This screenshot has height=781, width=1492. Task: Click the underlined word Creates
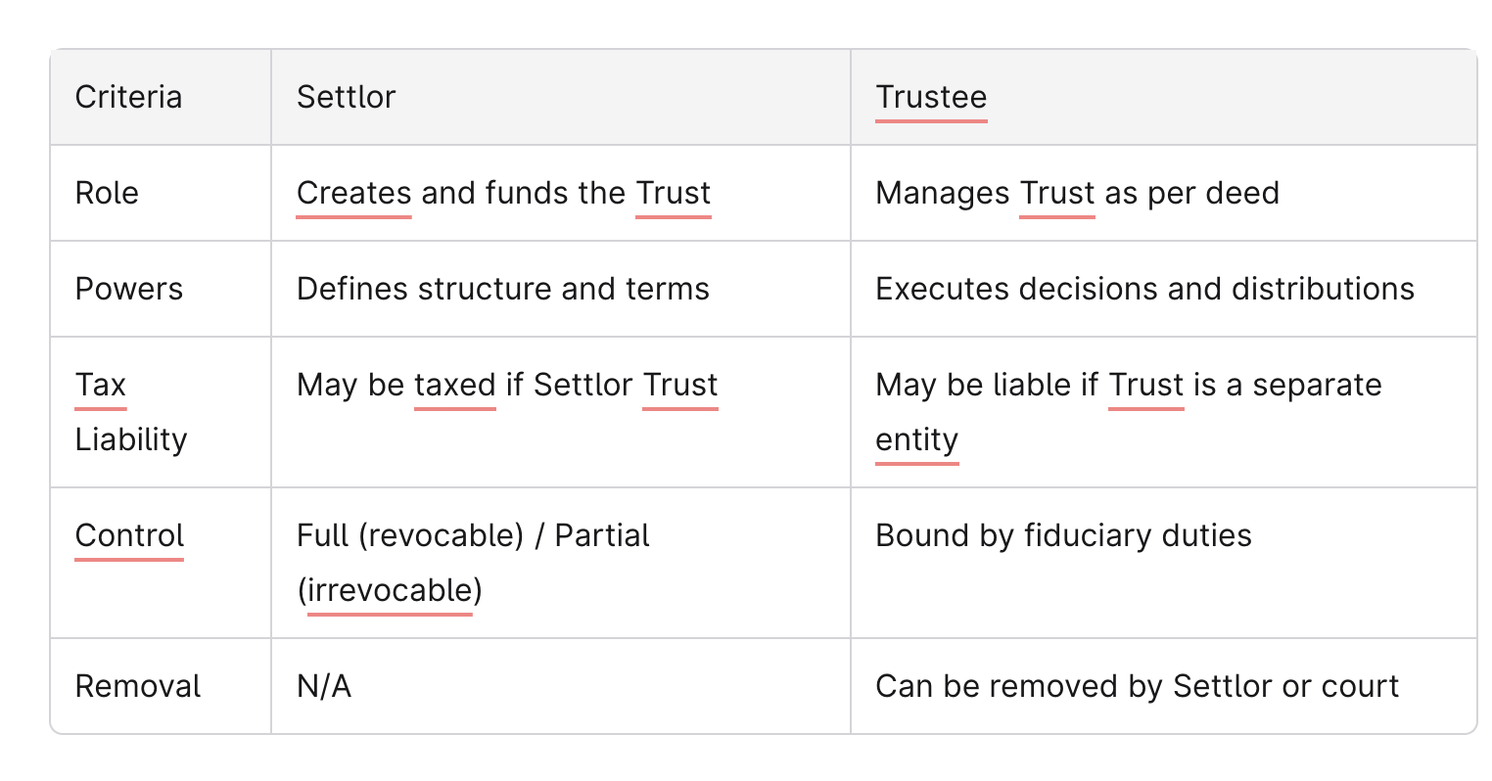pyautogui.click(x=353, y=193)
